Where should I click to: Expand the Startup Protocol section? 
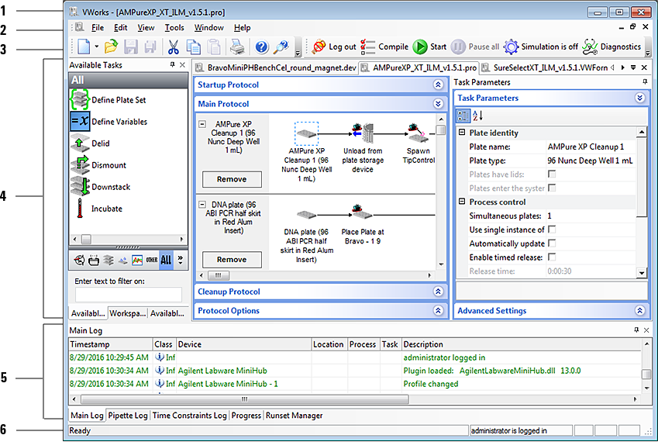(x=438, y=85)
